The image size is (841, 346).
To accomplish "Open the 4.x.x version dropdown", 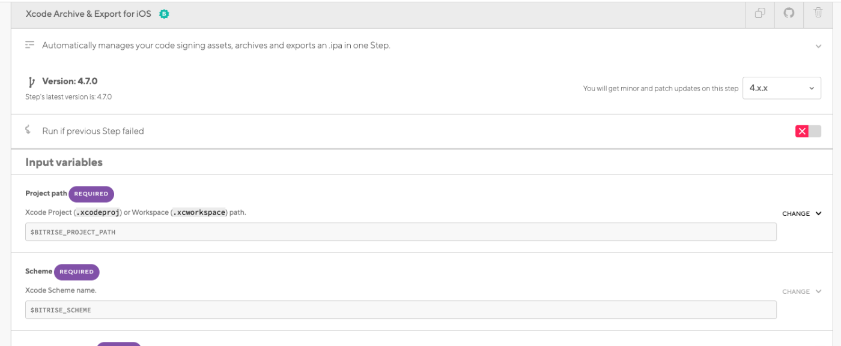I will tap(782, 88).
